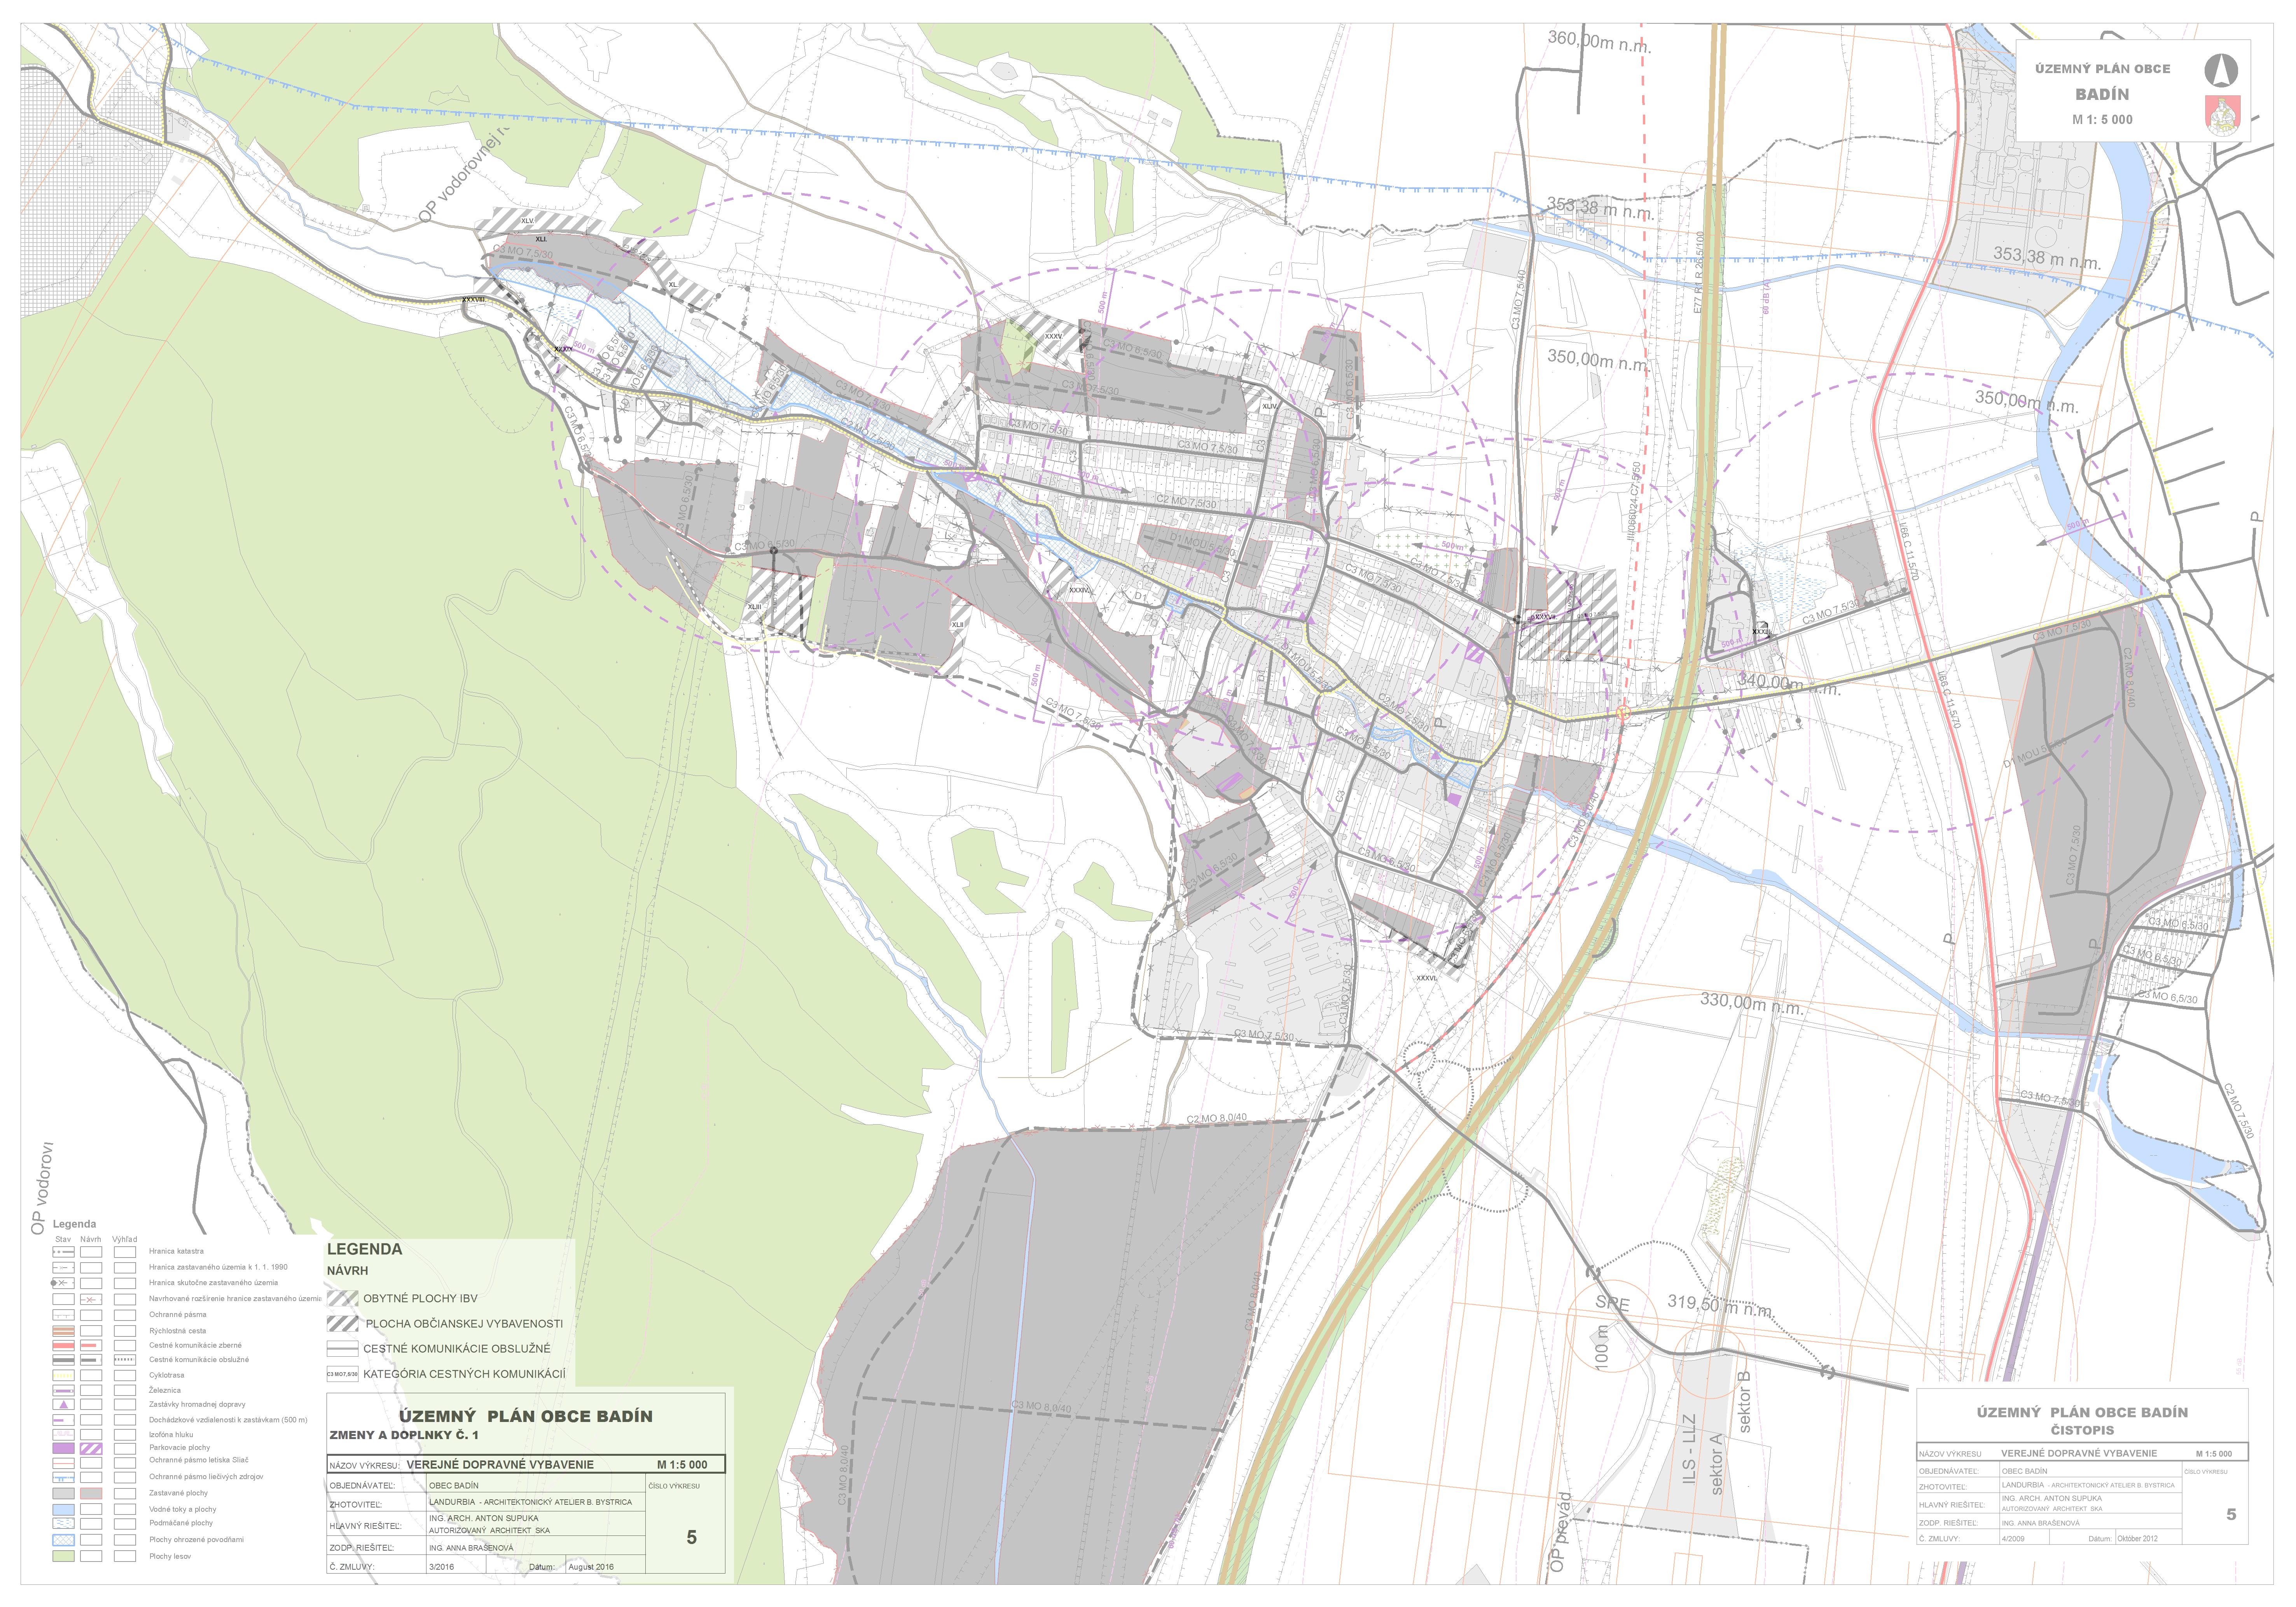Image resolution: width=2296 pixels, height=1607 pixels.
Task: Click the 330,00m n.m. elevation label
Action: [1752, 1003]
